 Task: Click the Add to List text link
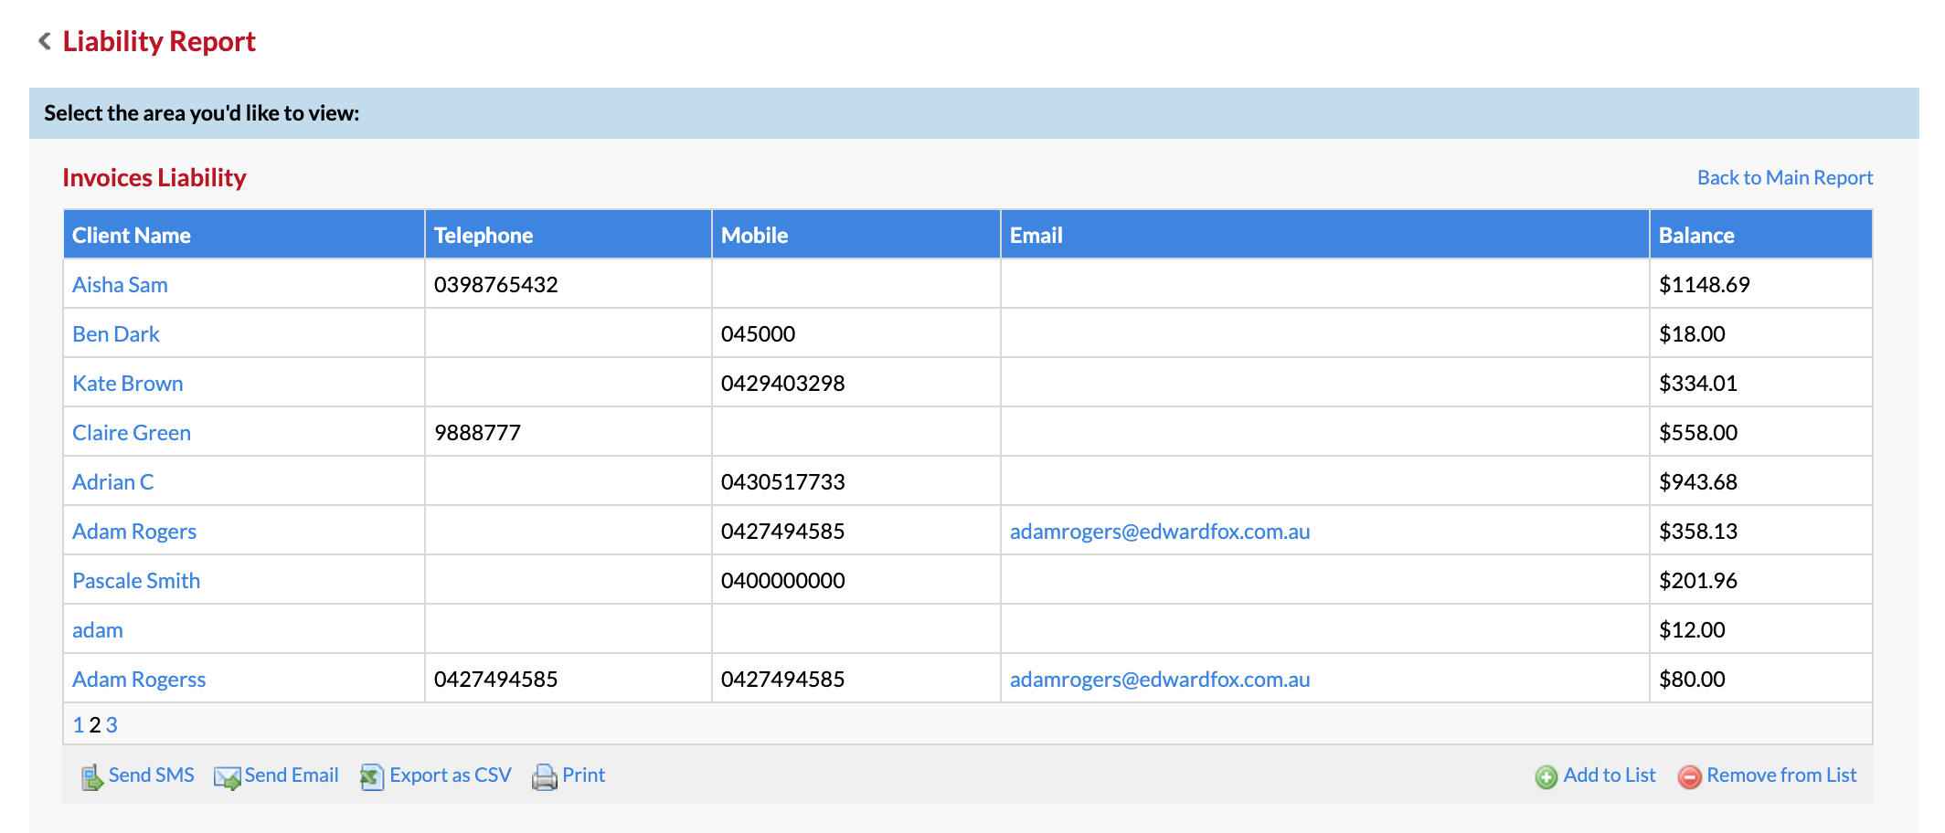pyautogui.click(x=1610, y=775)
